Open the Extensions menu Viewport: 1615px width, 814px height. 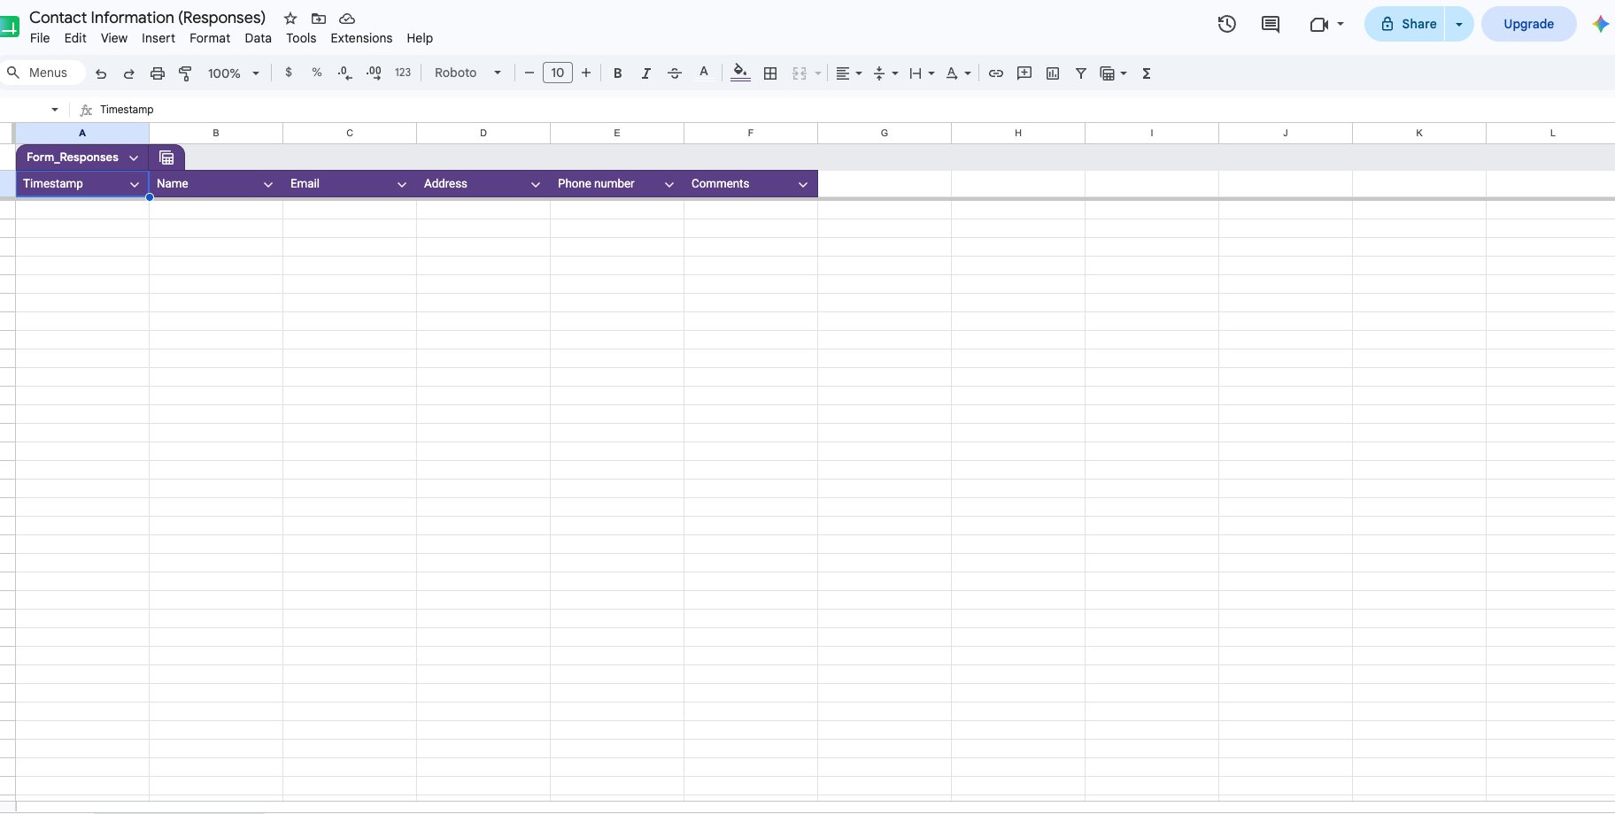(x=361, y=38)
